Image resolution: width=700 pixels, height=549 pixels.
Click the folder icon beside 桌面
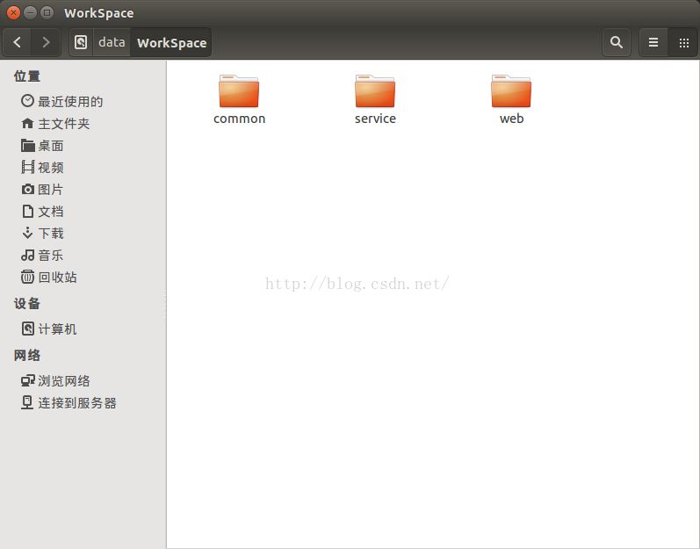click(x=28, y=145)
